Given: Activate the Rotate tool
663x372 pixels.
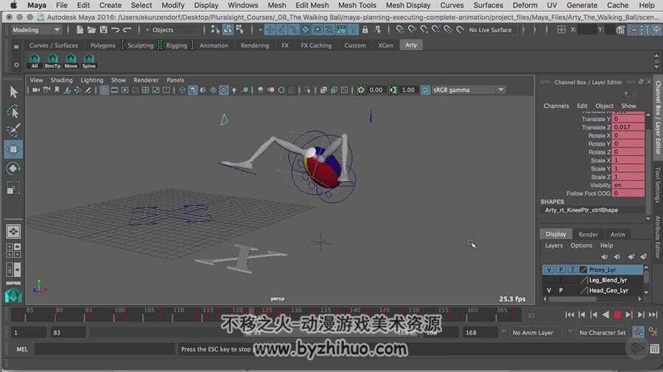Looking at the screenshot, I should coord(13,168).
